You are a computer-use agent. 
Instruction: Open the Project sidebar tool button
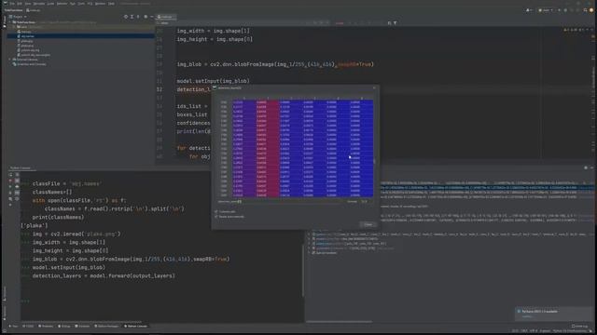click(x=4, y=22)
